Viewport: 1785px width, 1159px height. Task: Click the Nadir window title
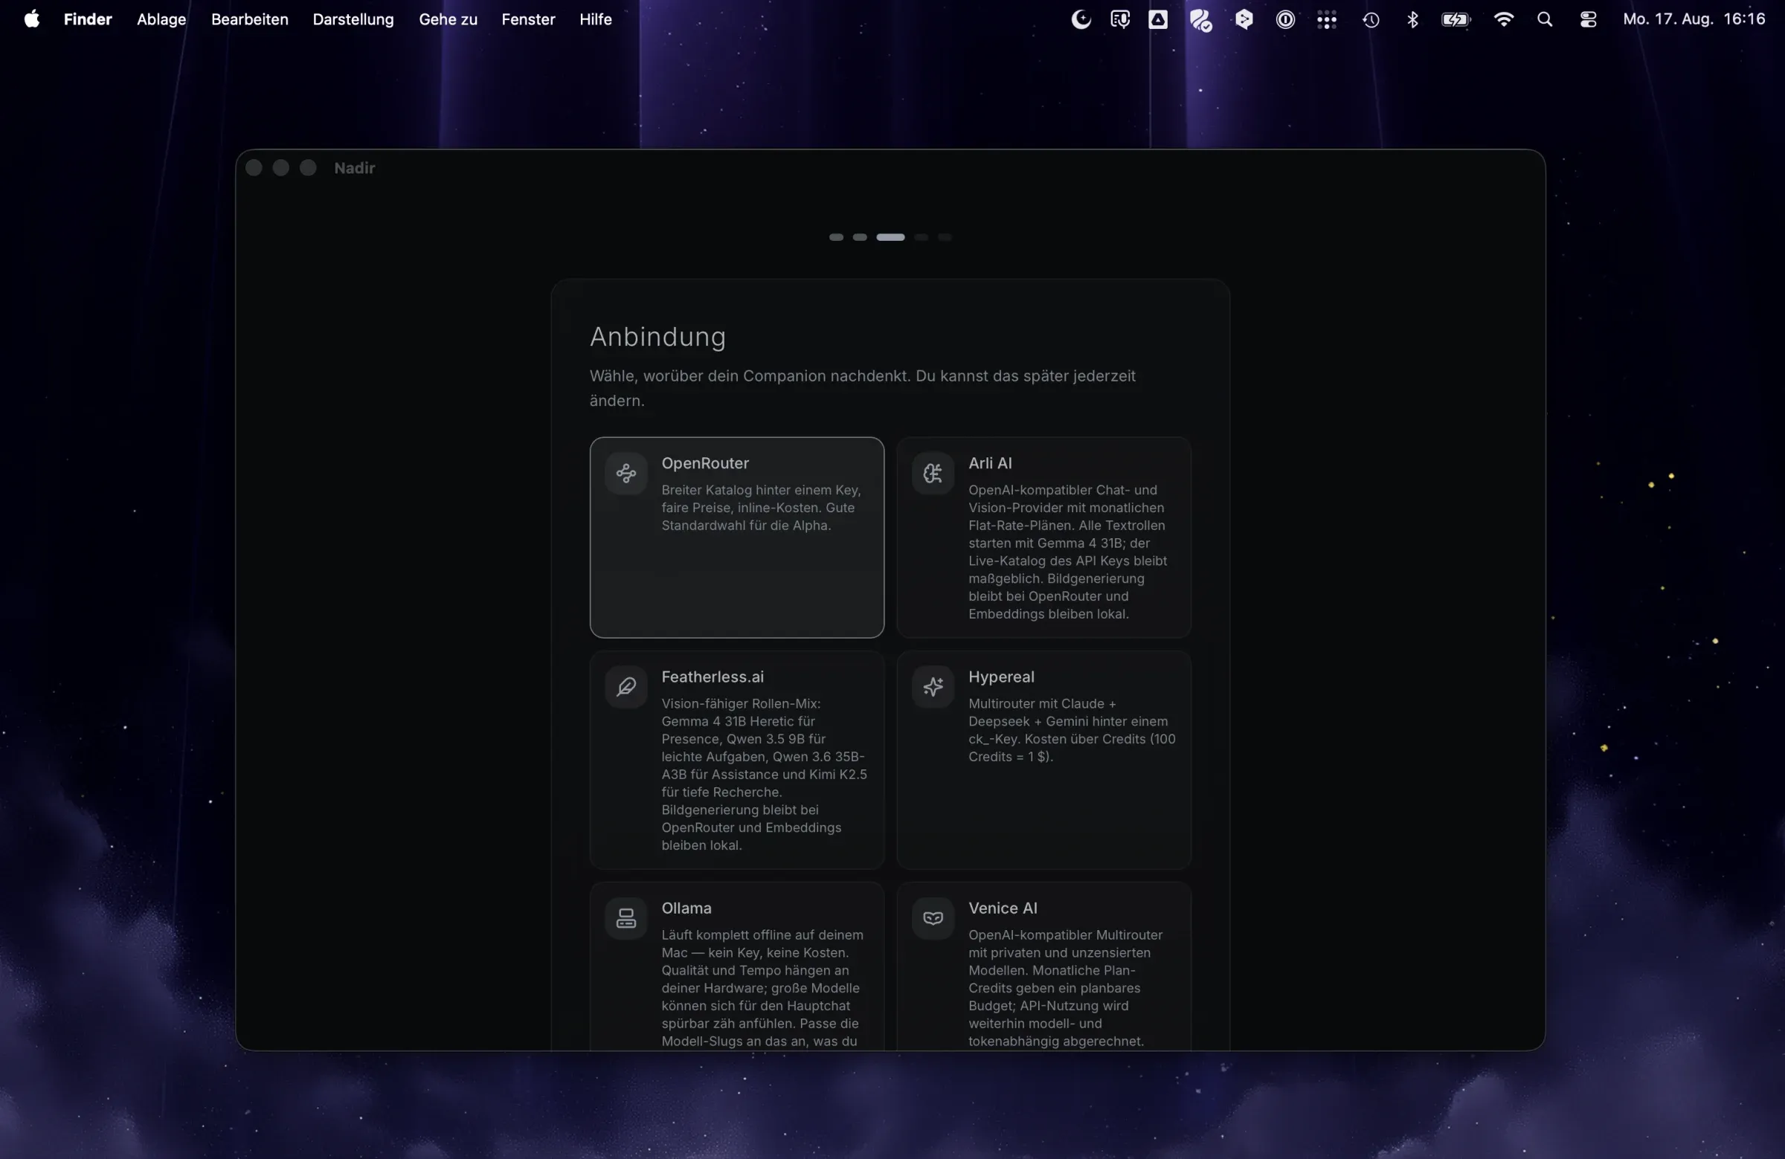355,168
